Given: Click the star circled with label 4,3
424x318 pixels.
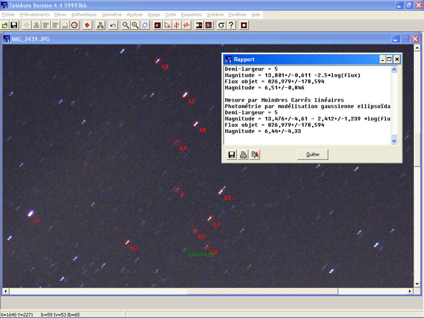Looking at the screenshot, I should [158, 61].
